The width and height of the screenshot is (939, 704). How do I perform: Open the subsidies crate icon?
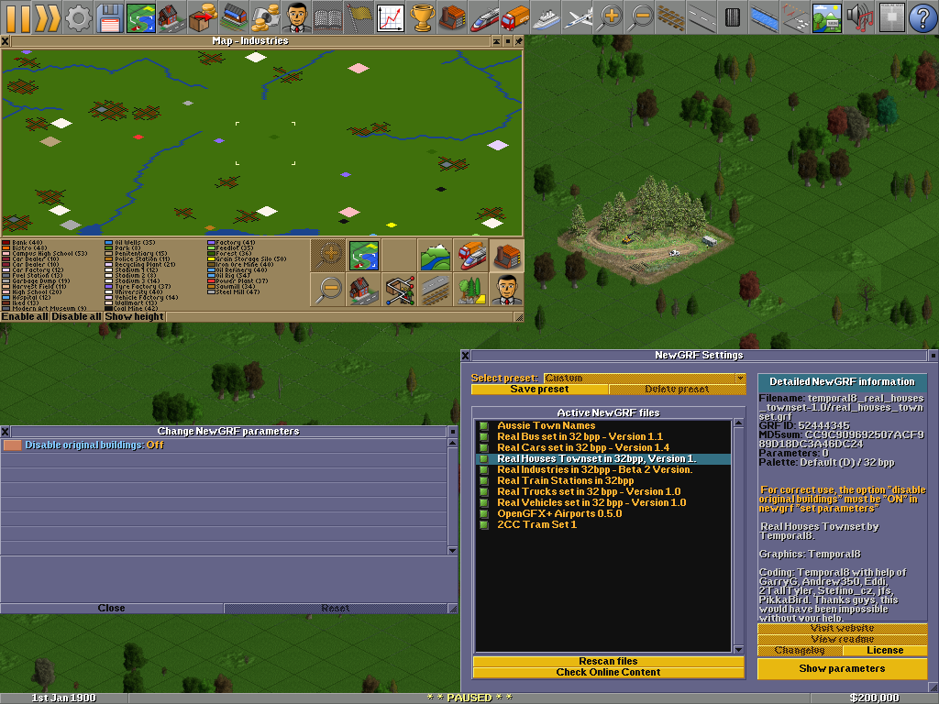click(x=203, y=16)
